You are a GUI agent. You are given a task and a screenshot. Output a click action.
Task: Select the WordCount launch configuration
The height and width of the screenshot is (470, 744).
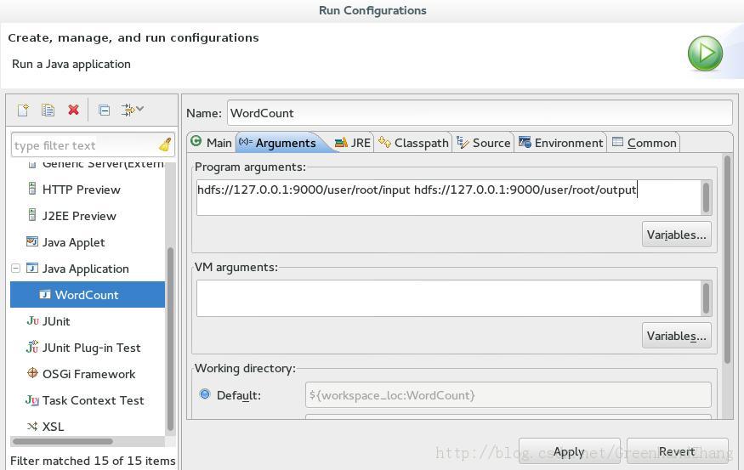pos(86,295)
